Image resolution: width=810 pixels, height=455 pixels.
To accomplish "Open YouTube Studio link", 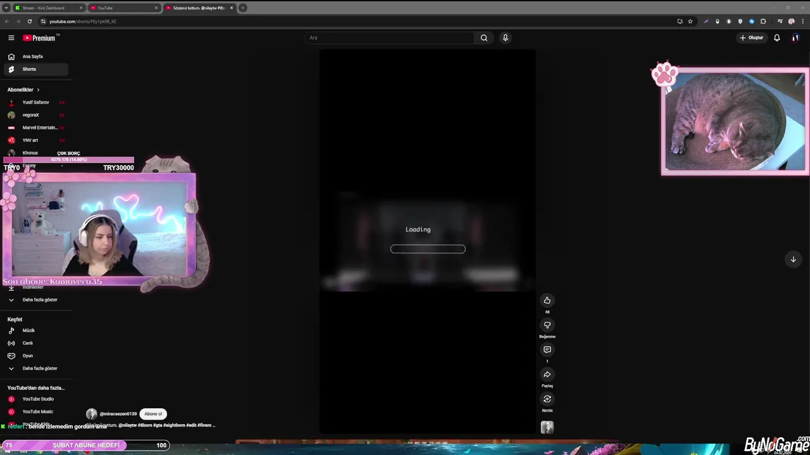I will coord(36,399).
